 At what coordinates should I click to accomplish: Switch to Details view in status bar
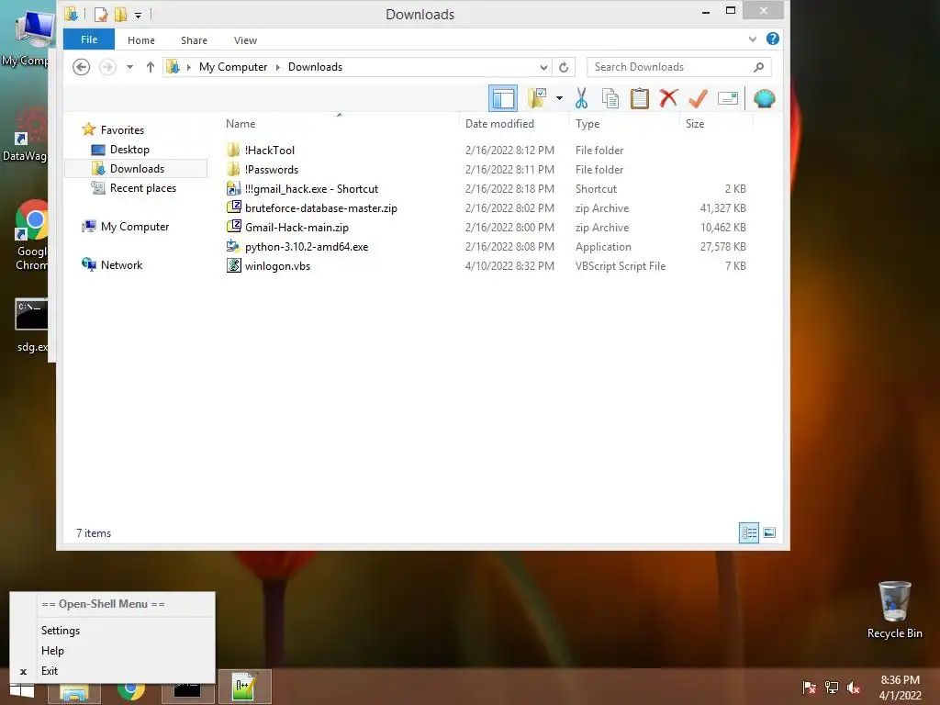coord(749,532)
